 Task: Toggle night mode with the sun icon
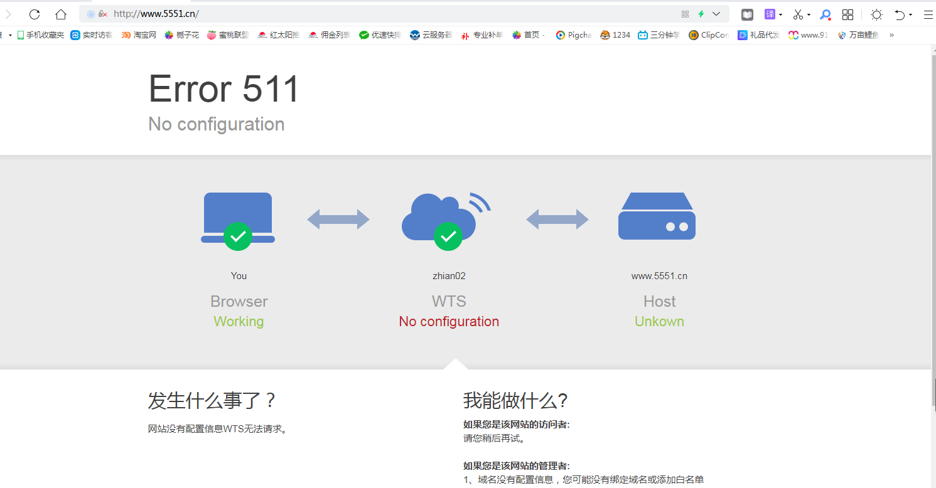pyautogui.click(x=876, y=14)
